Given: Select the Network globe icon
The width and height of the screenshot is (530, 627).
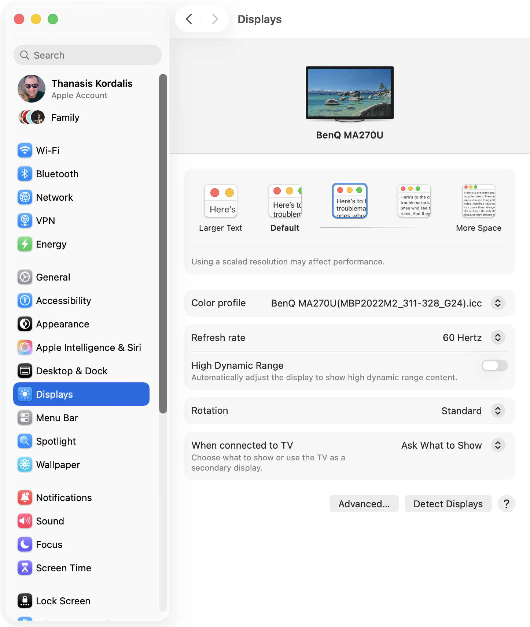Looking at the screenshot, I should [25, 197].
